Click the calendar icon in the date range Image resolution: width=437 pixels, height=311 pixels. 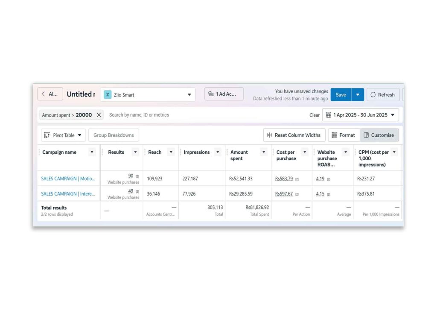(x=329, y=115)
